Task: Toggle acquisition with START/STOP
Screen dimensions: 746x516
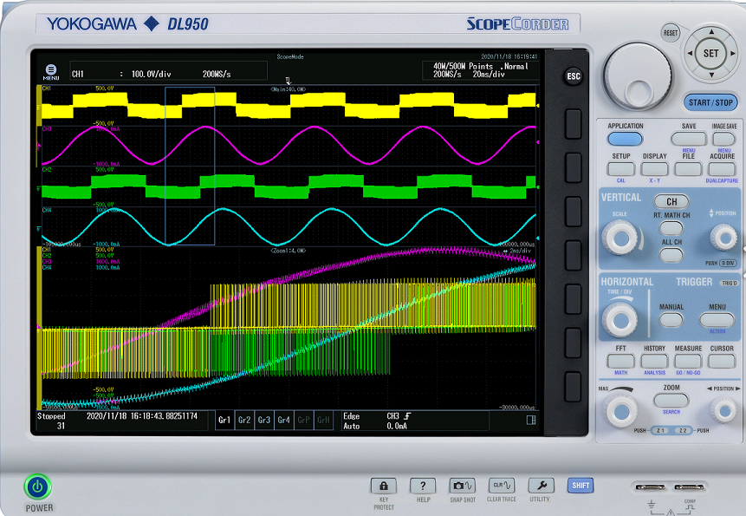Action: point(710,102)
